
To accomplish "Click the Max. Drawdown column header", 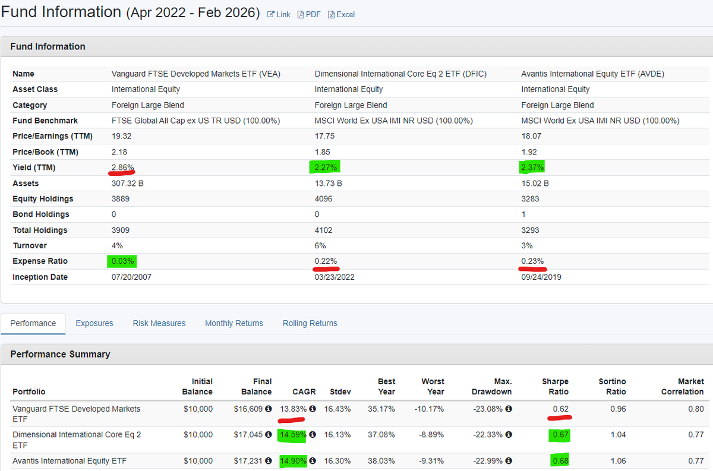I will 491,387.
